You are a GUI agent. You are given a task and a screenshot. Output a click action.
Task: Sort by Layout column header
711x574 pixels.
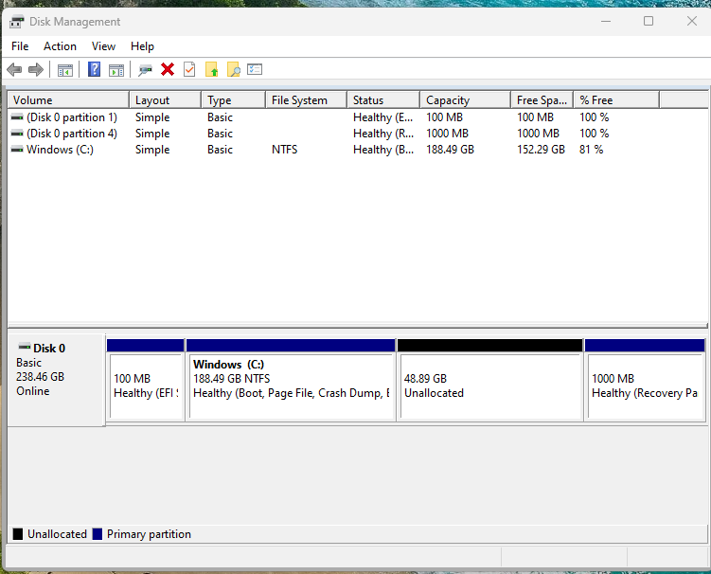pyautogui.click(x=165, y=99)
